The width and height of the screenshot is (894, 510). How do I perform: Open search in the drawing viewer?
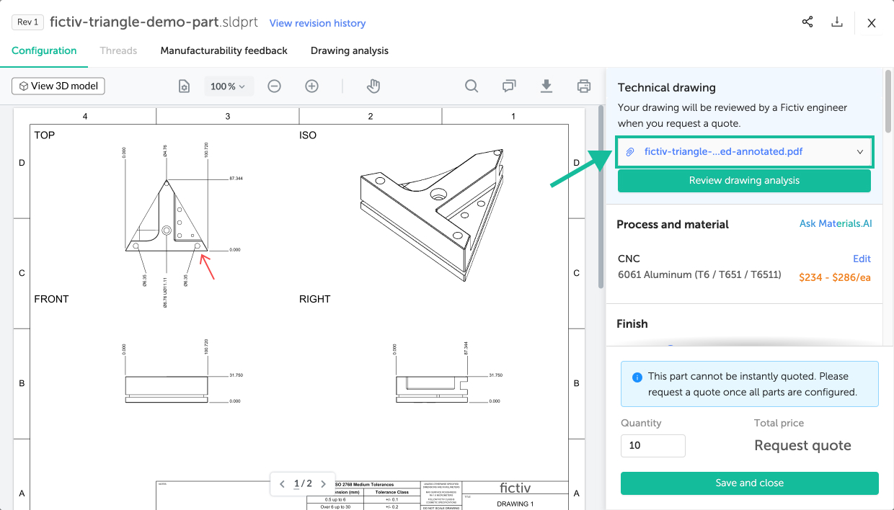pyautogui.click(x=472, y=86)
